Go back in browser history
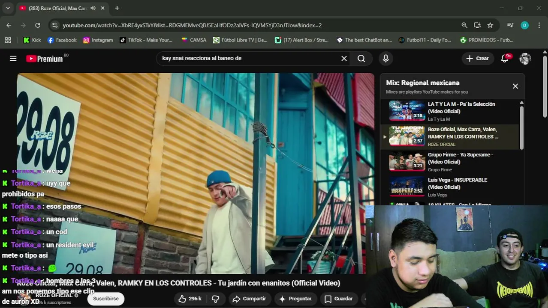This screenshot has width=548, height=308. [x=9, y=25]
